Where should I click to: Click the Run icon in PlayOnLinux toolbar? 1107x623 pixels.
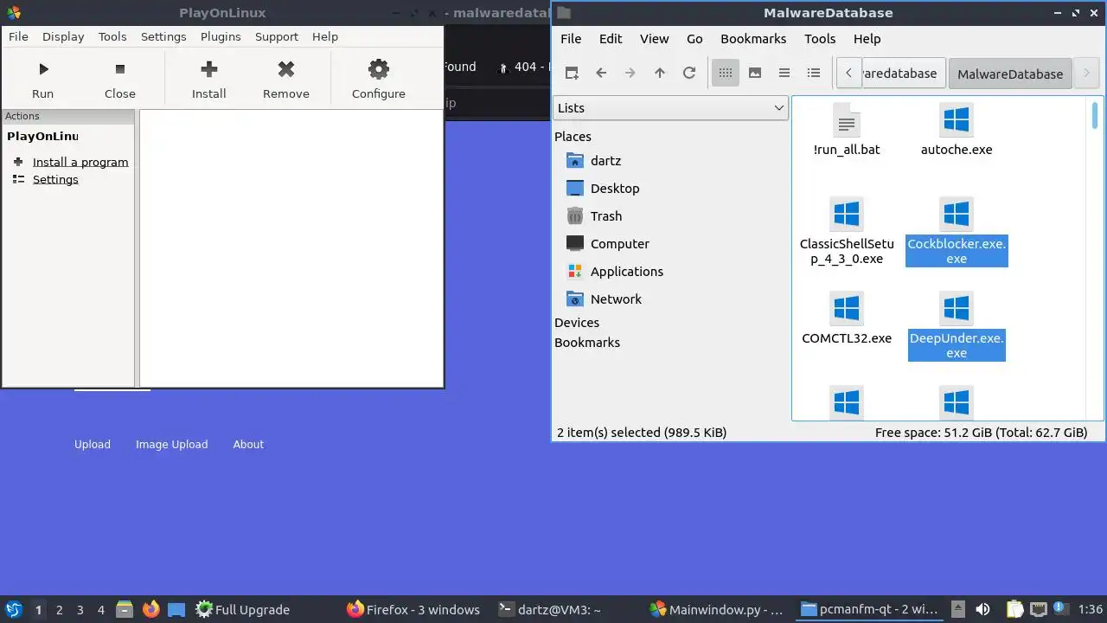[42, 69]
